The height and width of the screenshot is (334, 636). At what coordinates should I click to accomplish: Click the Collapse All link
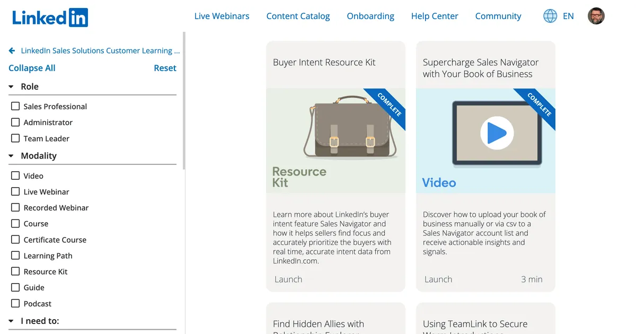click(32, 68)
